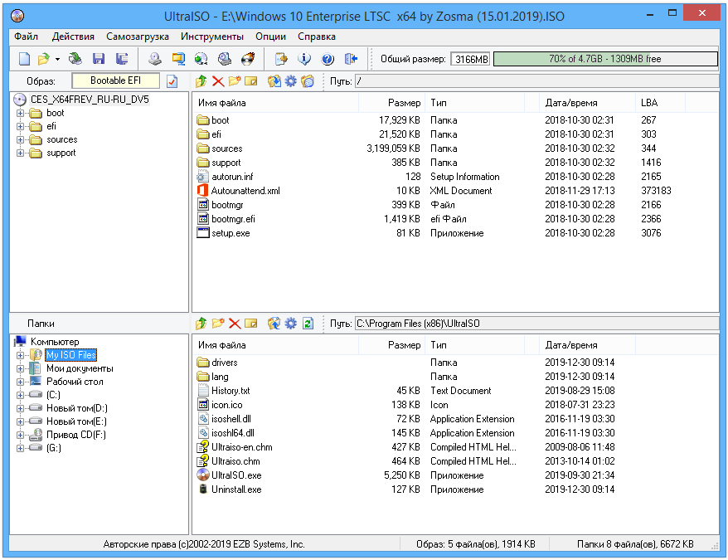The image size is (728, 560).
Task: Click the red X delete icon in image toolbar
Action: click(x=218, y=81)
